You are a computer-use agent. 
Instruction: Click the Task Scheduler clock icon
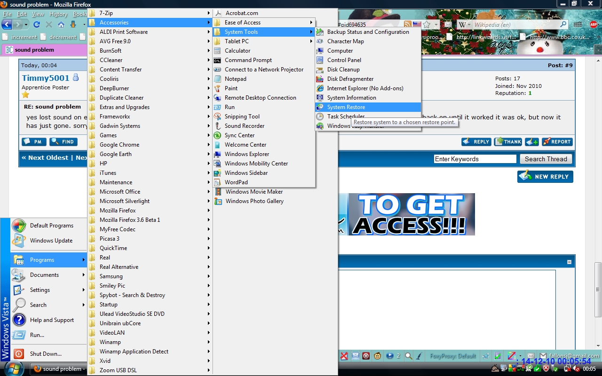(x=320, y=117)
